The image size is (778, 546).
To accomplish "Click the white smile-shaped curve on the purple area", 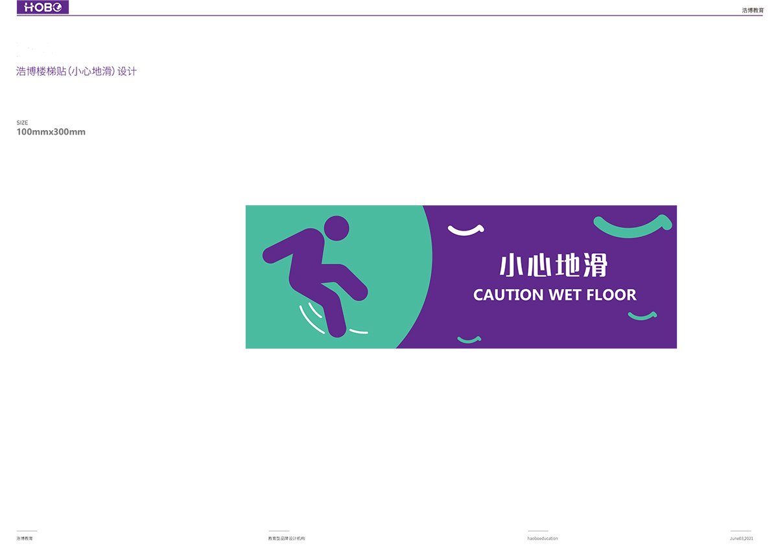I will [x=466, y=229].
